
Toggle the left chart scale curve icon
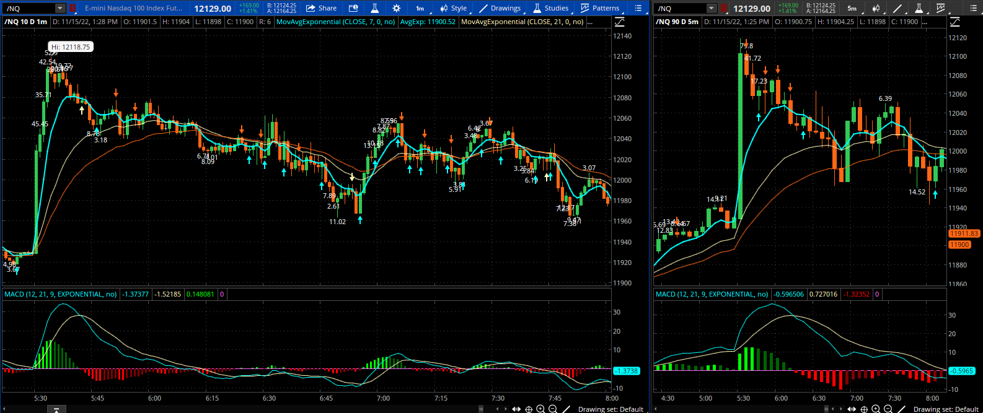[x=620, y=22]
